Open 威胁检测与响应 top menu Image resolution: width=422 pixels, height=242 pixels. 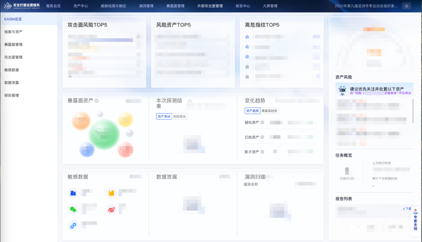[x=113, y=6]
